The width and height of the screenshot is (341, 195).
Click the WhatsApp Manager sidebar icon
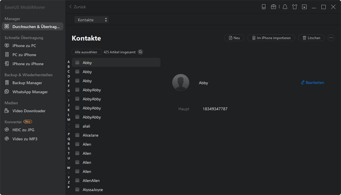coord(7,92)
